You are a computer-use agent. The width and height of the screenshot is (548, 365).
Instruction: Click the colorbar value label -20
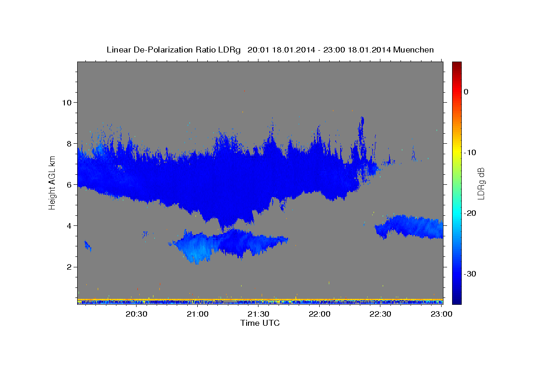[x=470, y=213]
